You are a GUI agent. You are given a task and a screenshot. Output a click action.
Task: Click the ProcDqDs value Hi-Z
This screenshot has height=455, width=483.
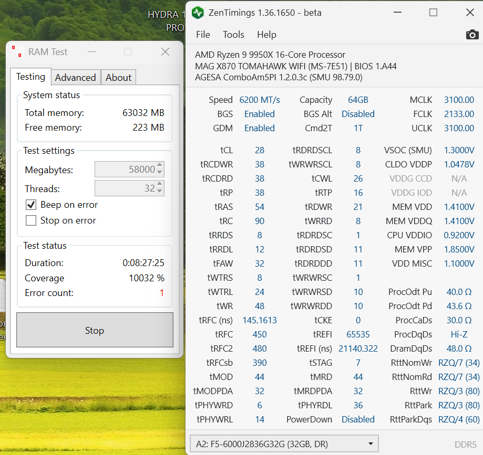tap(459, 334)
